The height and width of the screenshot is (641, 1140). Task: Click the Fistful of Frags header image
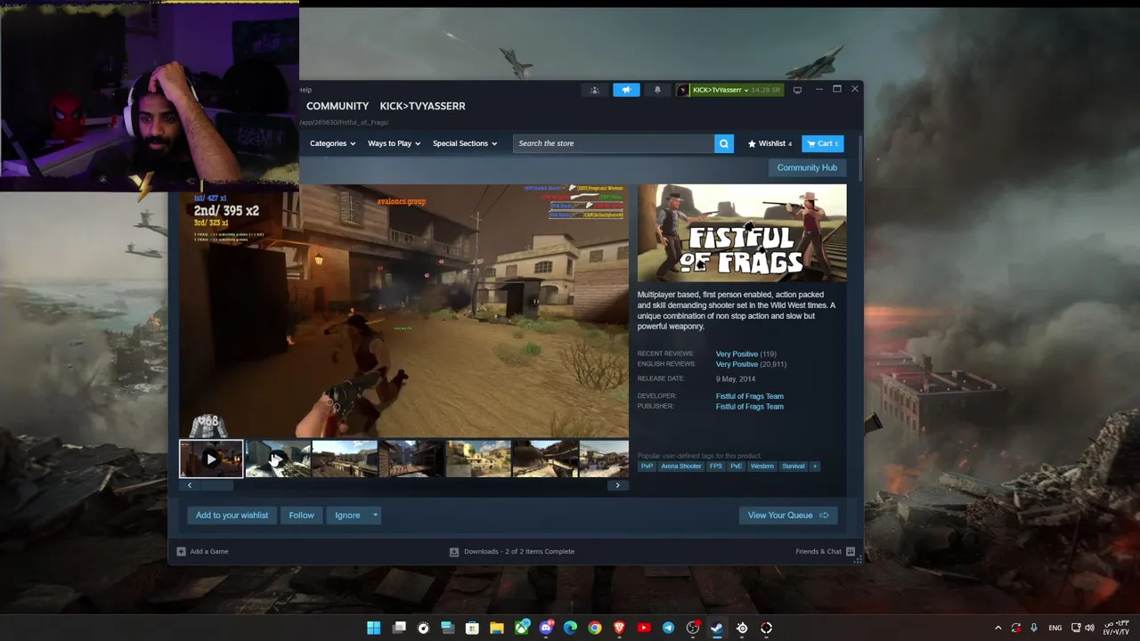742,233
